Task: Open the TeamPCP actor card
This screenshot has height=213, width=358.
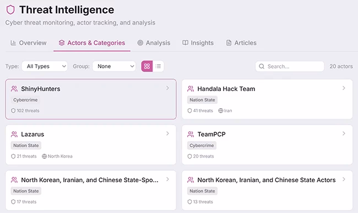Action: click(267, 145)
